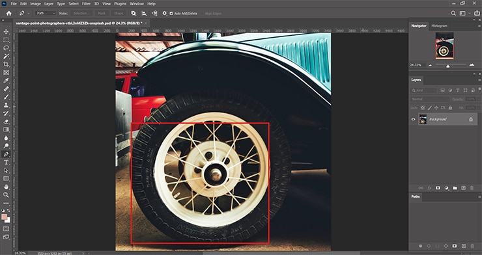Select the Crop tool
482x255 pixels.
tap(6, 64)
